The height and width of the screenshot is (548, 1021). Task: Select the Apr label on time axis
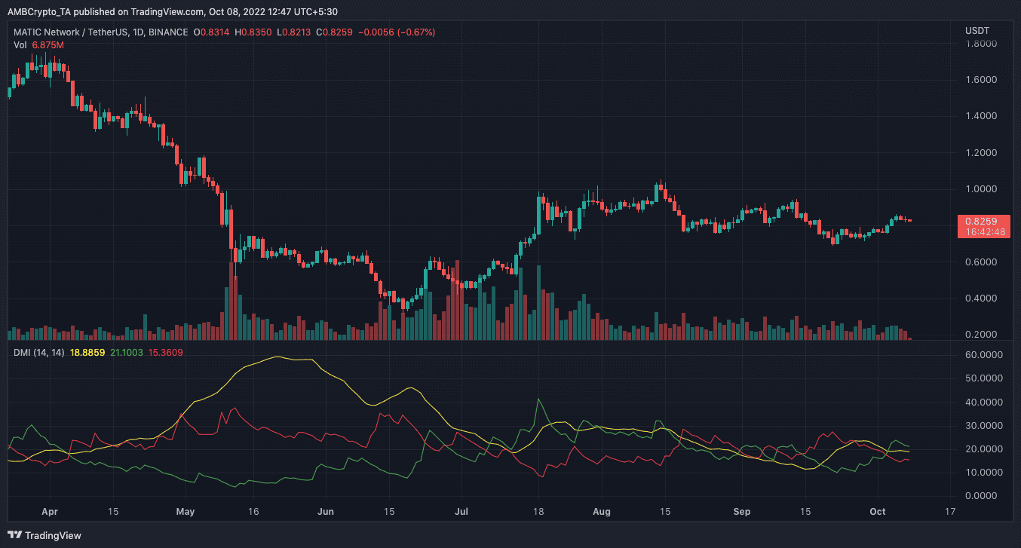[x=49, y=511]
